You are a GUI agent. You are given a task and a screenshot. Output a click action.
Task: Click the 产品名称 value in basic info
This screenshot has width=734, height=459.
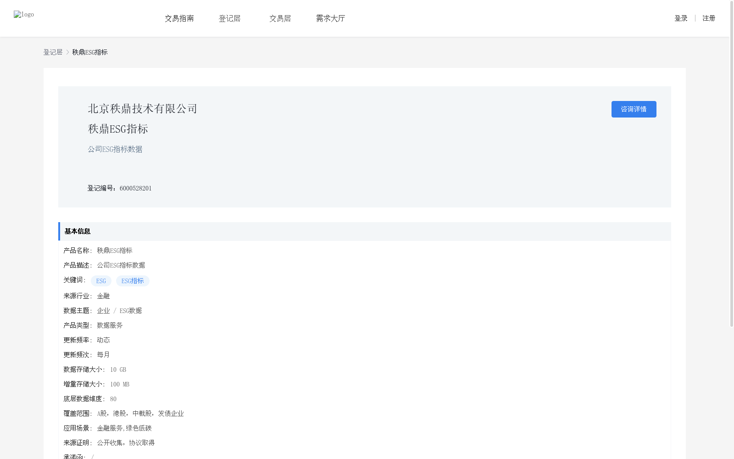(x=115, y=251)
